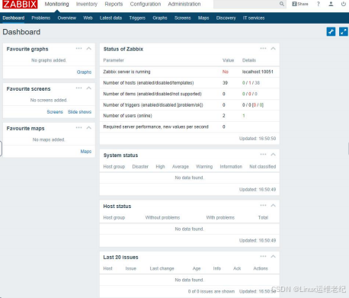Viewport: 349px width, 298px height.
Task: Click 'Number of hosts' parameter row
Action: [x=189, y=83]
